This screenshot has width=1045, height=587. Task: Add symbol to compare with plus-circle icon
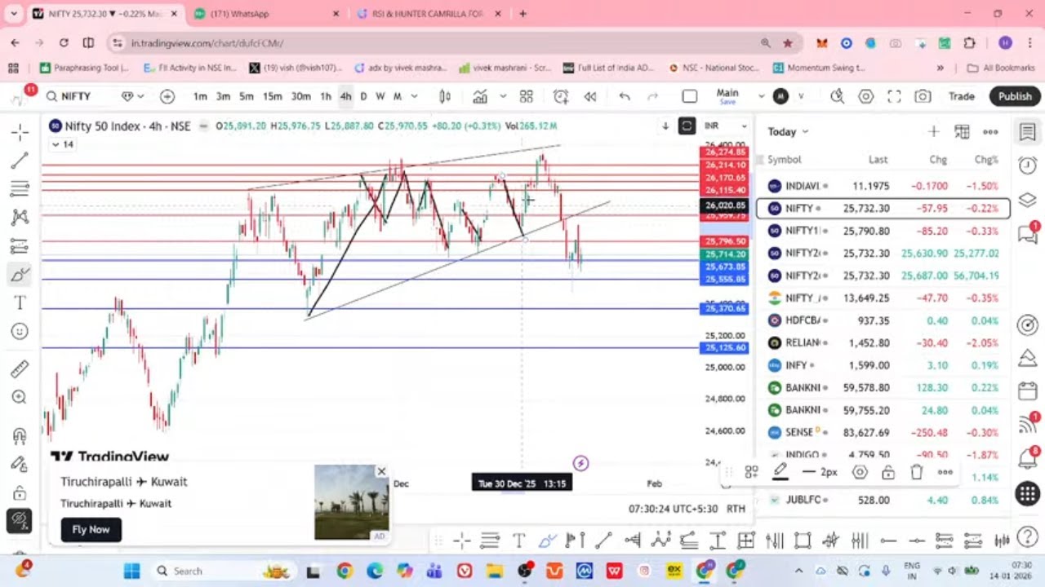167,96
